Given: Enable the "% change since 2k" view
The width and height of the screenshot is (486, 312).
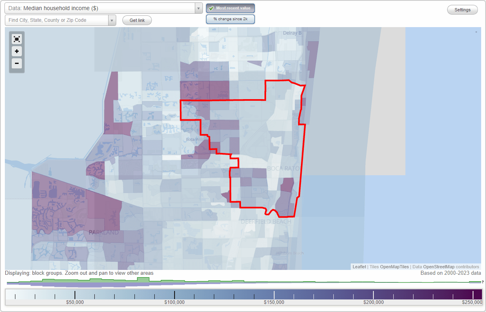Looking at the screenshot, I should click(230, 19).
